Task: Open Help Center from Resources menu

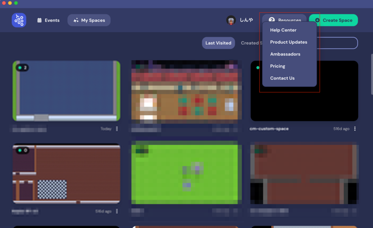Action: coord(283,30)
